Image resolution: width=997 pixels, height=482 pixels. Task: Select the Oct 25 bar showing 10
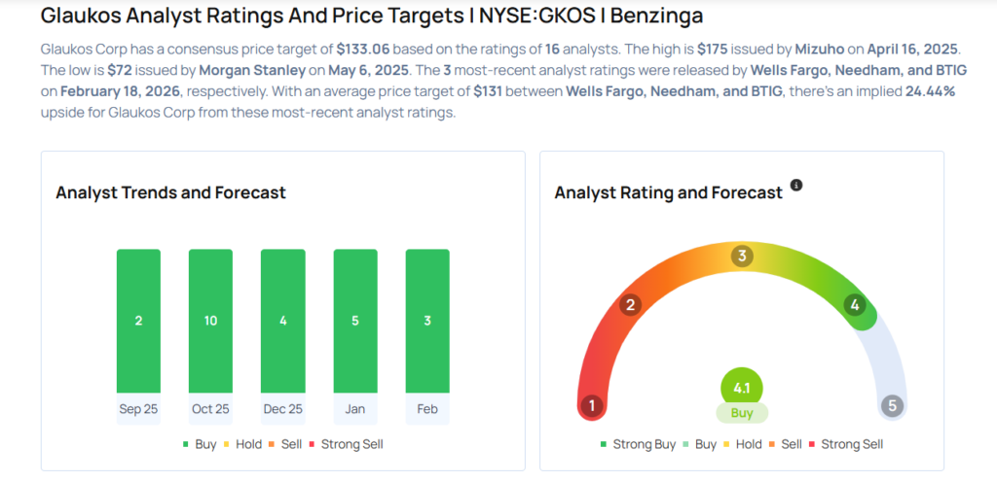pyautogui.click(x=210, y=321)
